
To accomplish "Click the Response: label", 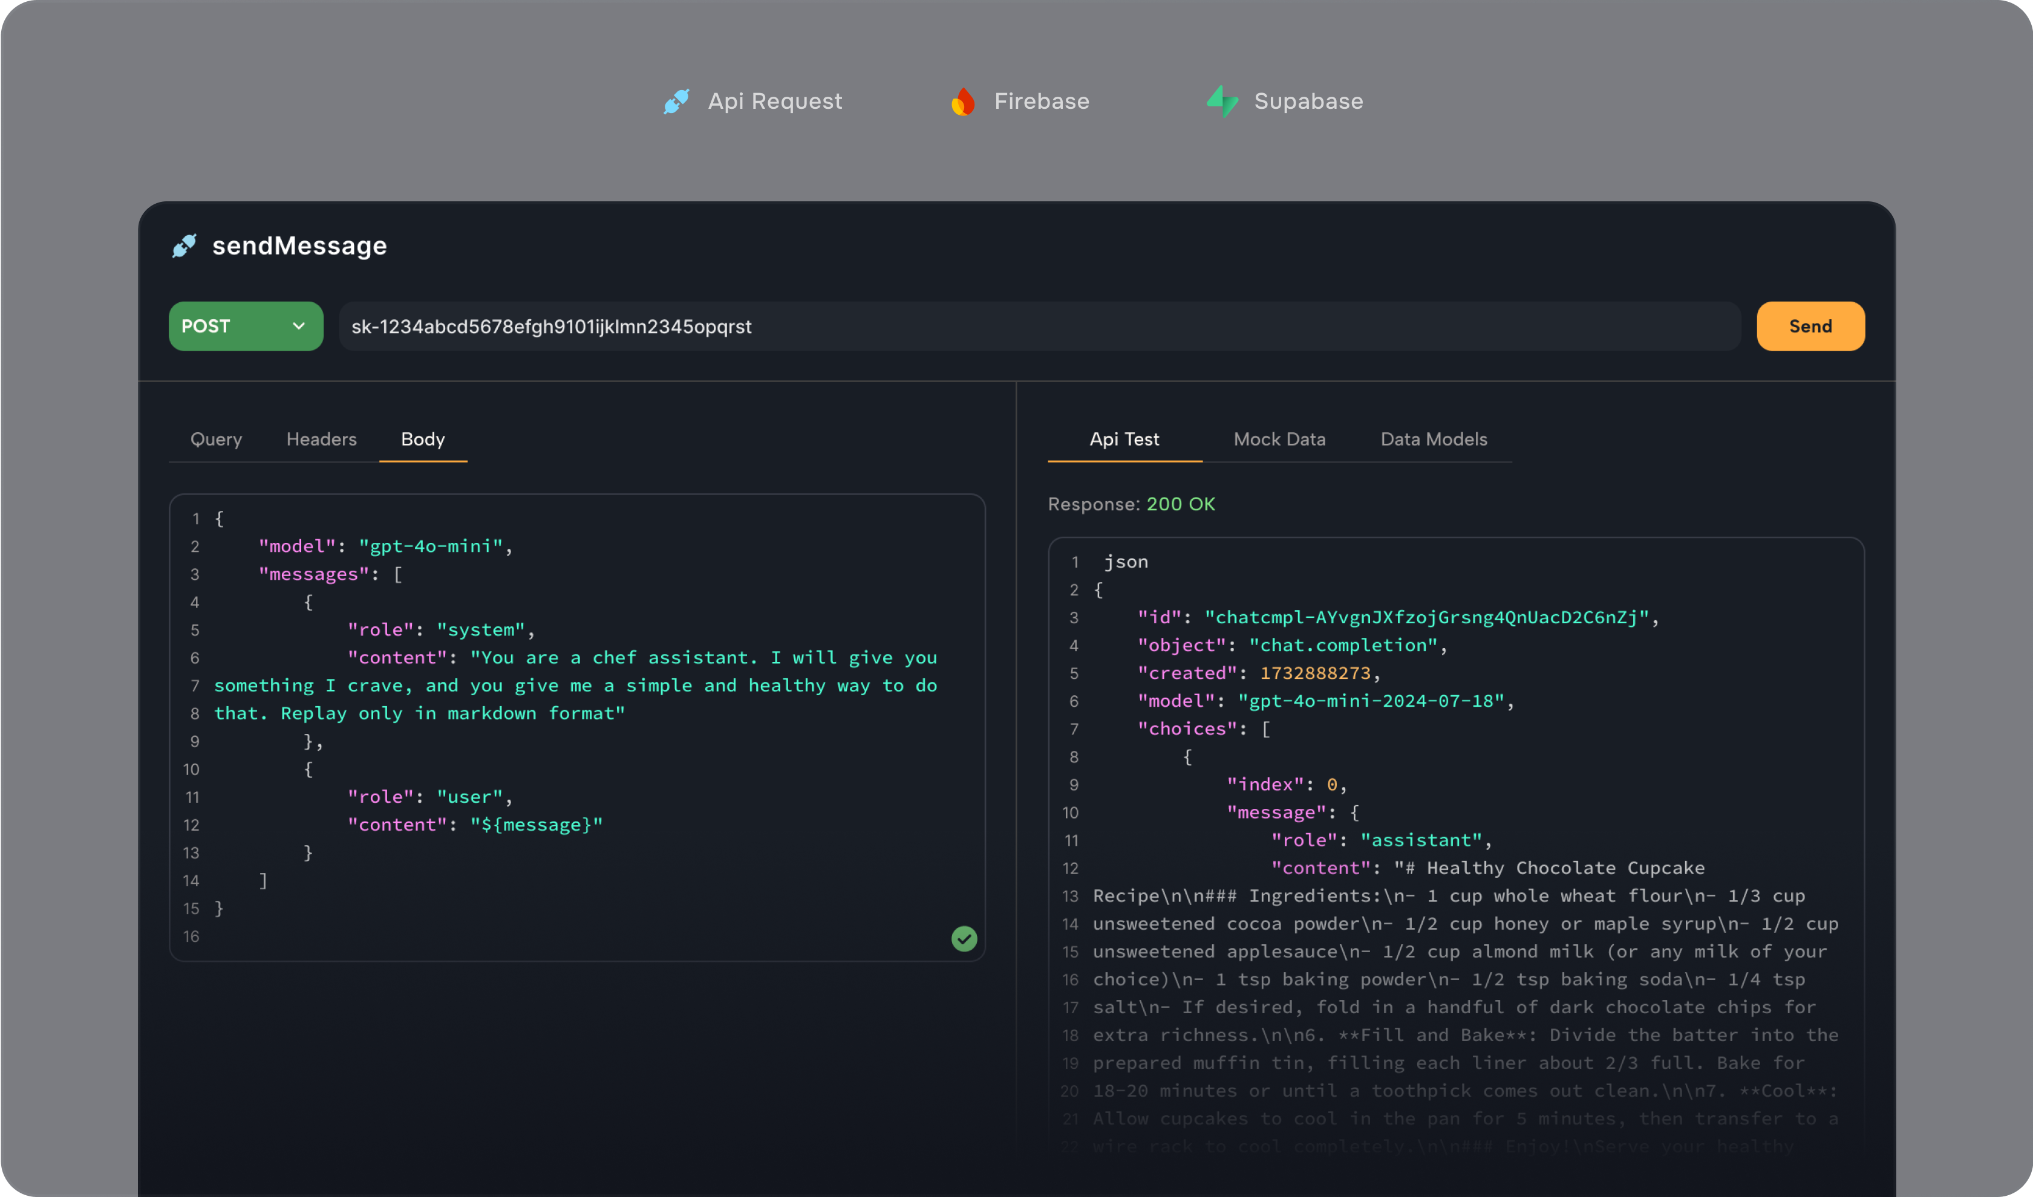I will point(1093,504).
